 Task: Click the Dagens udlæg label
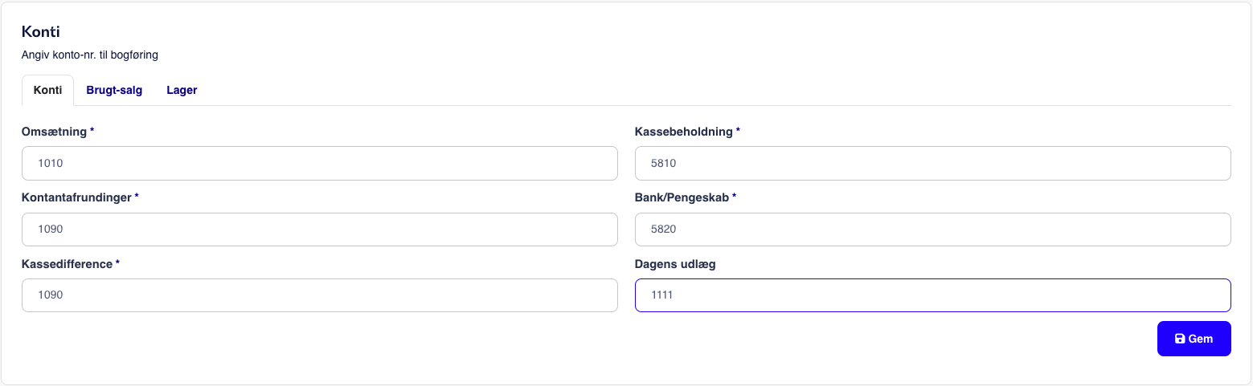click(675, 264)
